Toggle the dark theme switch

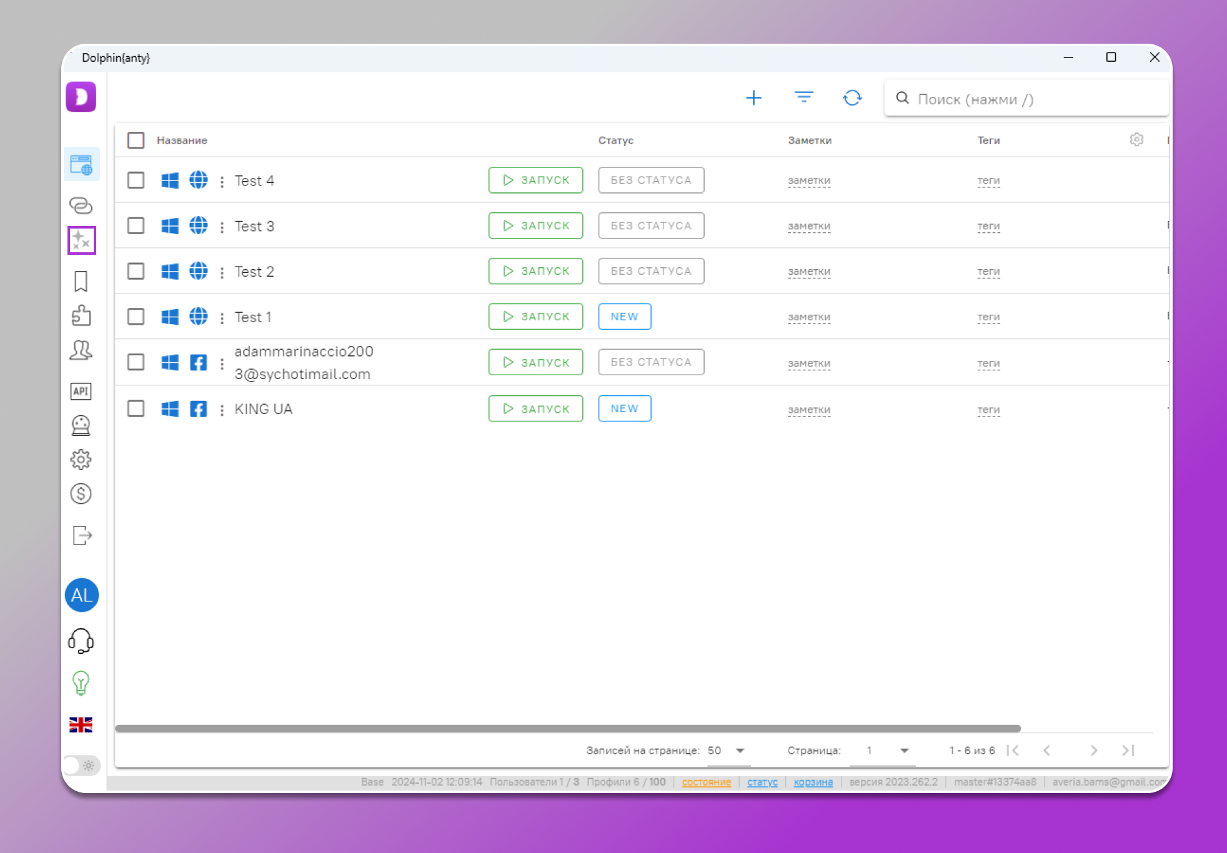[82, 766]
